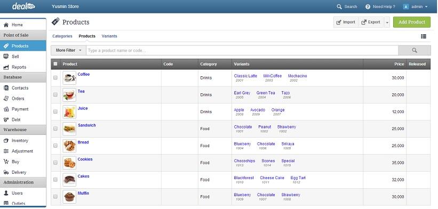The height and width of the screenshot is (209, 438).
Task: Check the Coffee row checkbox
Action: (55, 77)
